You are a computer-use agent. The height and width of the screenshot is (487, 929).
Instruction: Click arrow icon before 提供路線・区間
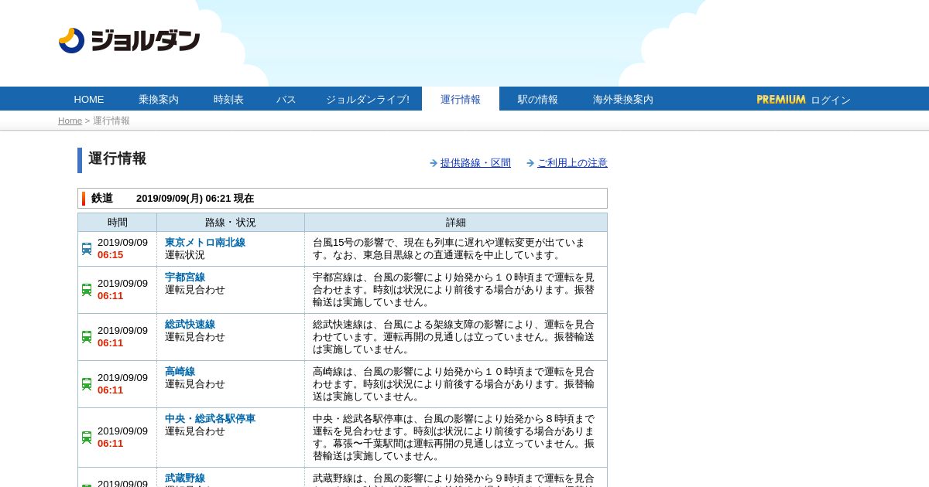pos(434,163)
